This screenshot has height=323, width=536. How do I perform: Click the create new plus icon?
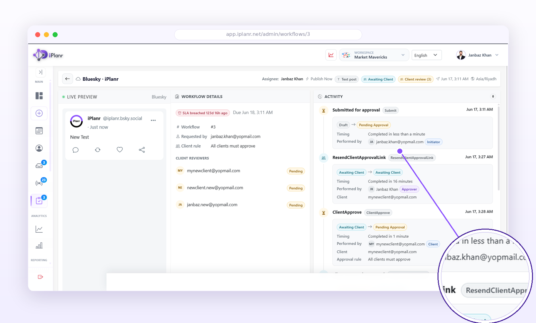point(39,113)
